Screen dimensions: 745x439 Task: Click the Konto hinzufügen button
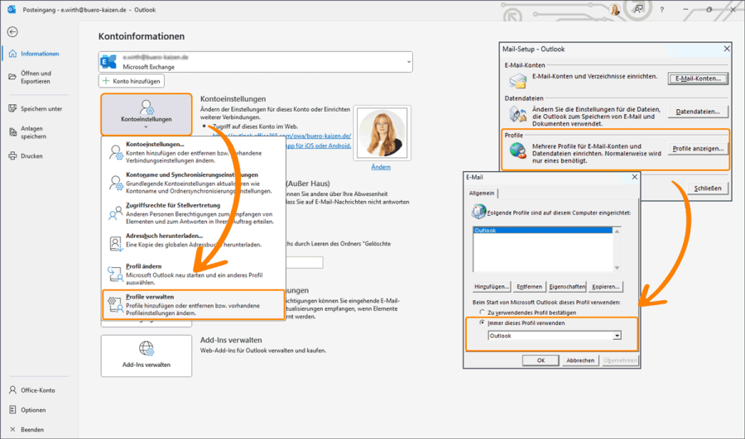[132, 81]
